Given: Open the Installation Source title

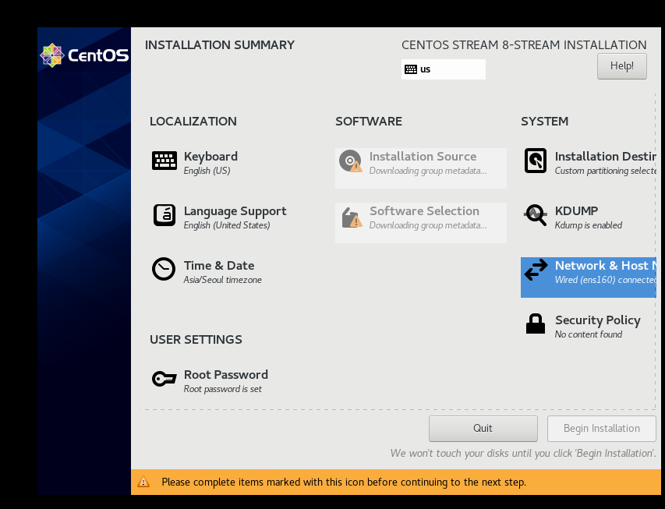Looking at the screenshot, I should pos(423,157).
